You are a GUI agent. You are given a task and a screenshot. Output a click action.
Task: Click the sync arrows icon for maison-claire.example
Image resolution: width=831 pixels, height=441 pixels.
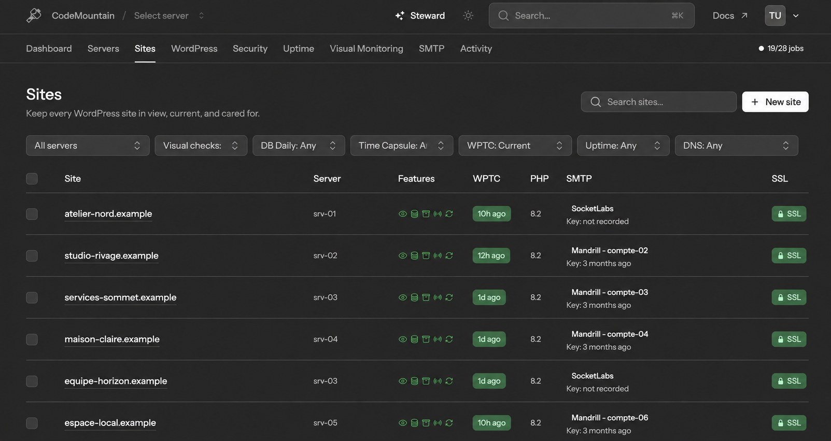coord(449,339)
